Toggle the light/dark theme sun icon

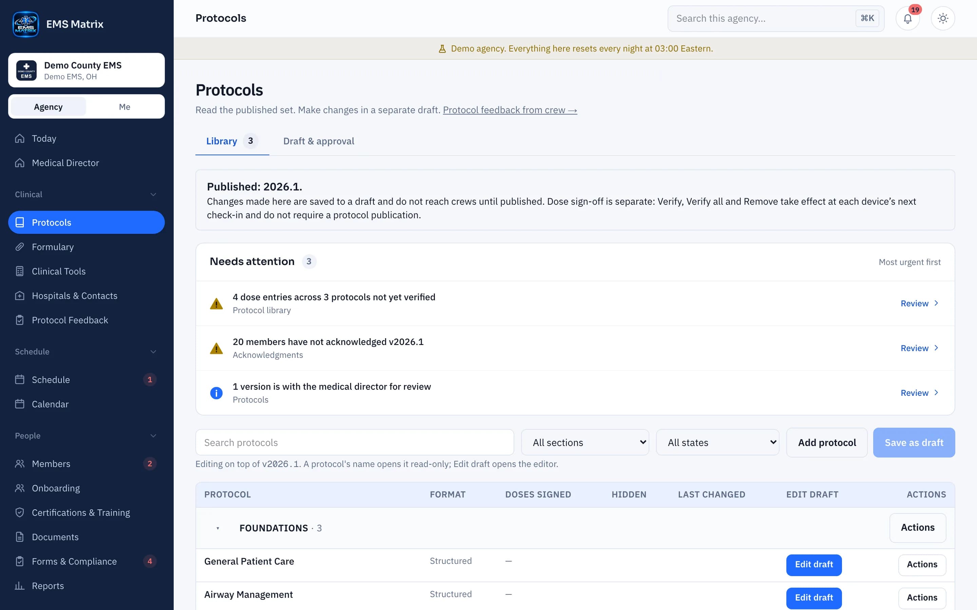click(943, 19)
